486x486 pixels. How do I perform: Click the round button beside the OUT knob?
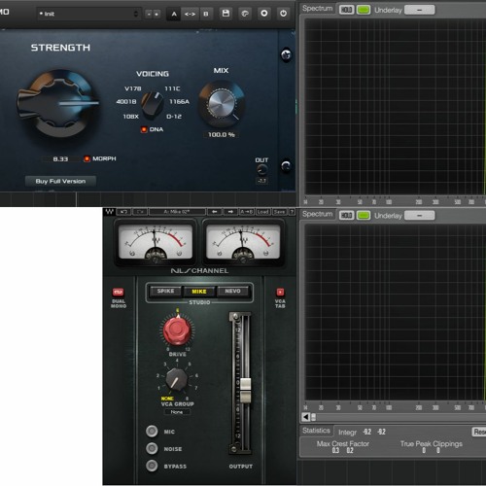point(286,166)
